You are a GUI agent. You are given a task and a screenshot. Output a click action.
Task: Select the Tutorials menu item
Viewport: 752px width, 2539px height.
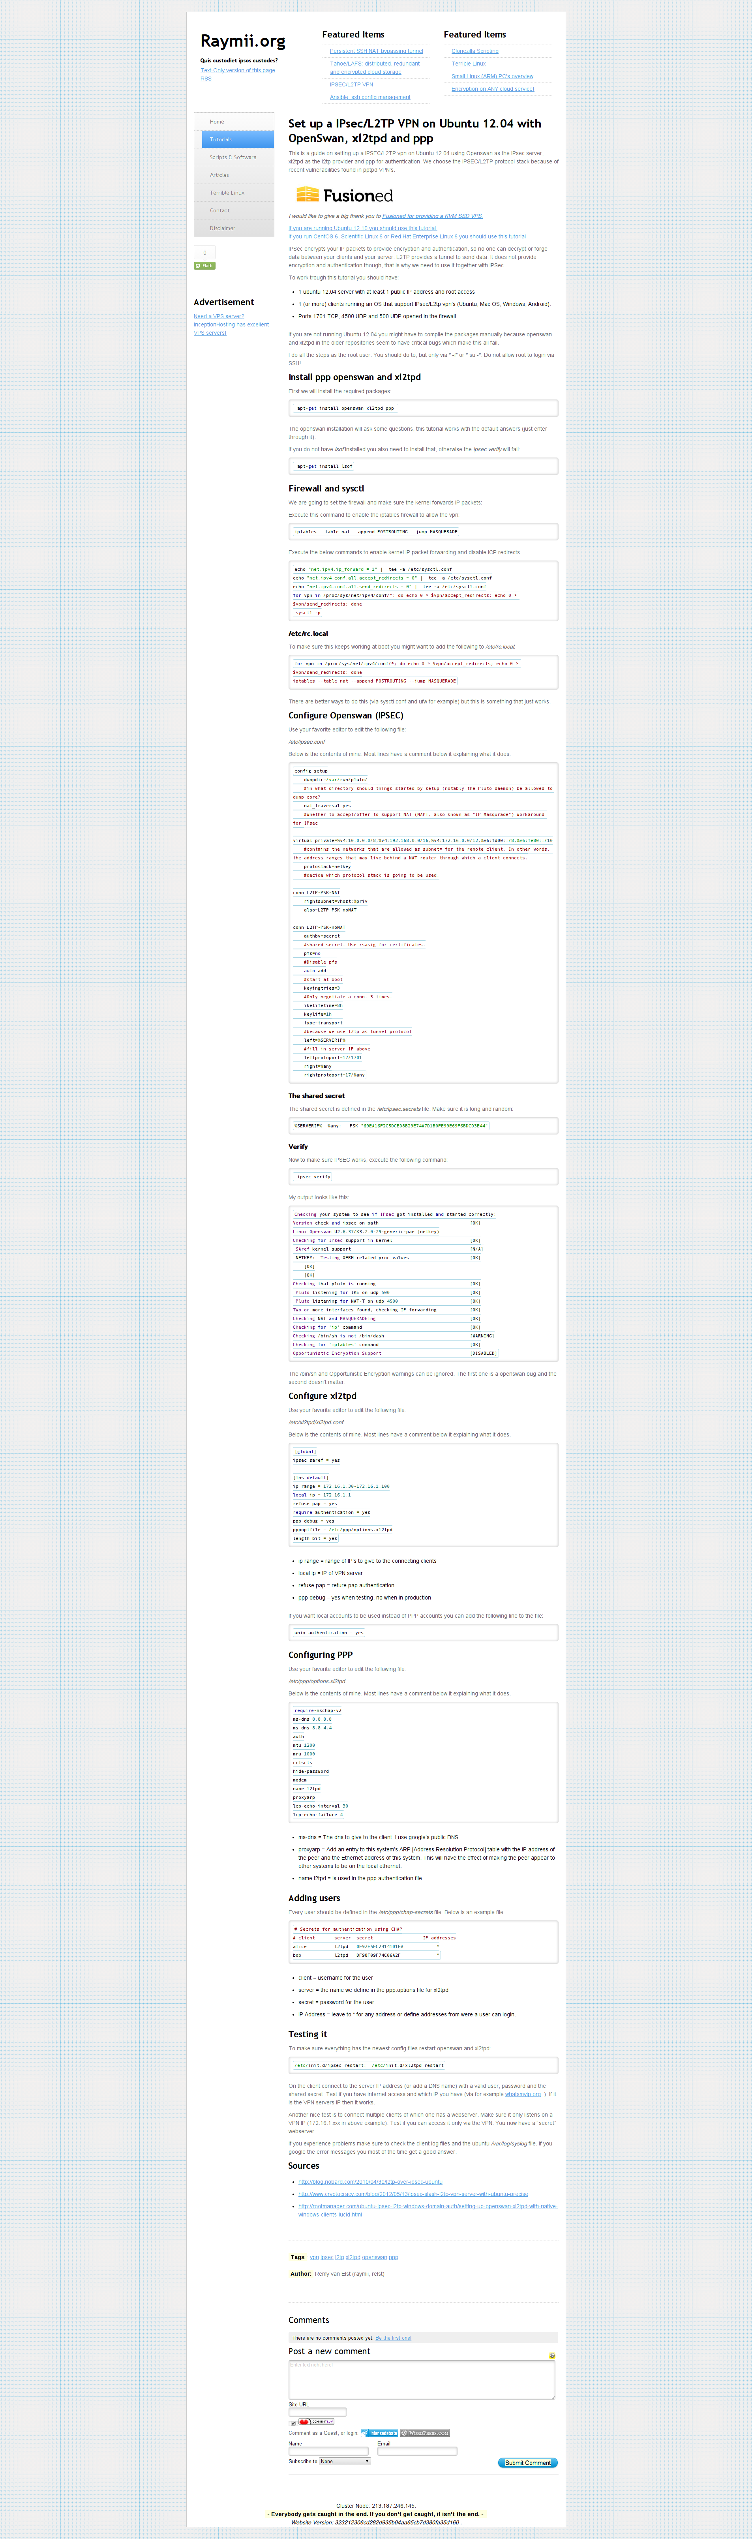coord(238,140)
